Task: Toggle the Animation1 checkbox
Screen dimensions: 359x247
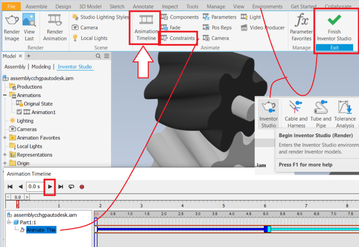Action: click(19, 112)
